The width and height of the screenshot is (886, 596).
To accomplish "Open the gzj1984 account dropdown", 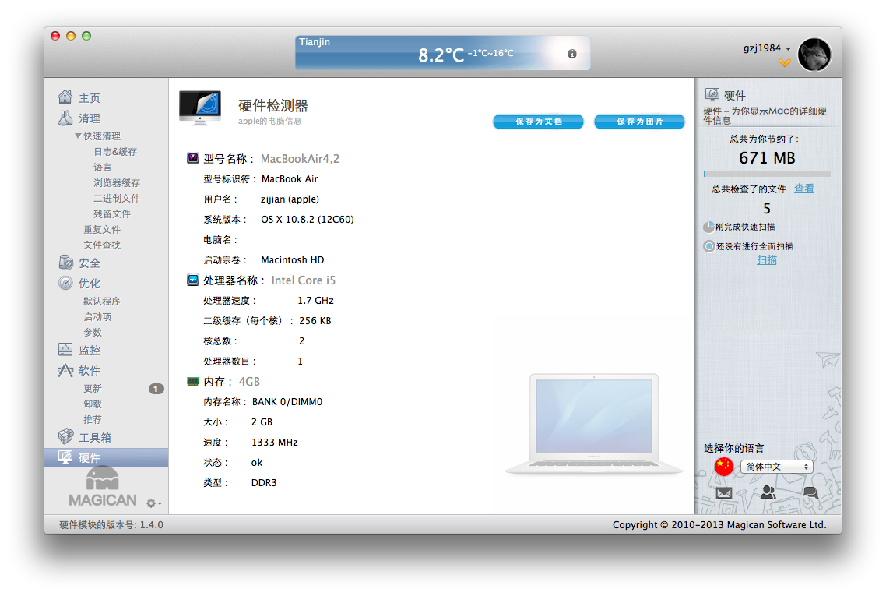I will pyautogui.click(x=767, y=48).
